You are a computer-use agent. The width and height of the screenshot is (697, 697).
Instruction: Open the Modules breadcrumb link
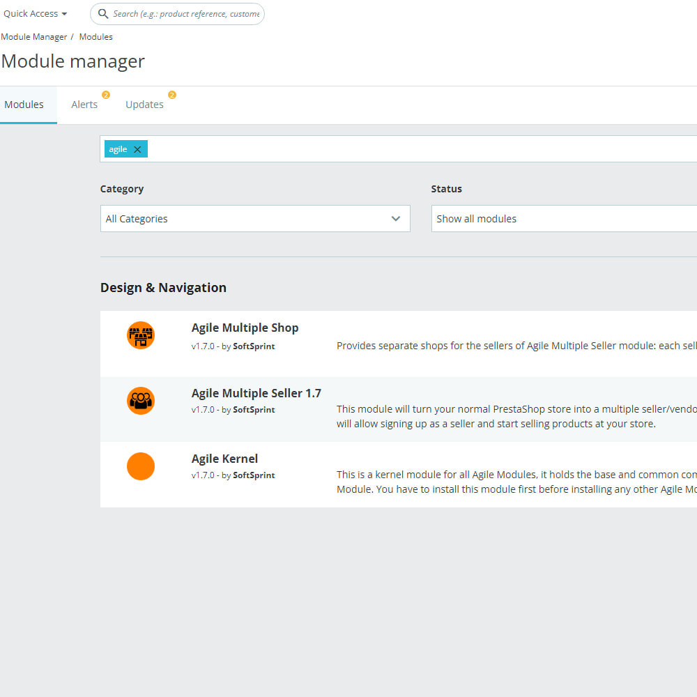(x=95, y=37)
